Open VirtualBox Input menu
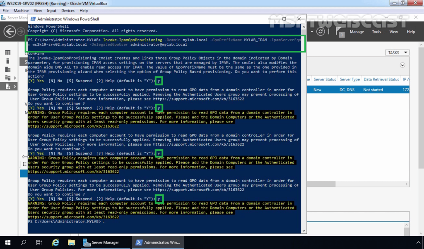 pos(51,10)
